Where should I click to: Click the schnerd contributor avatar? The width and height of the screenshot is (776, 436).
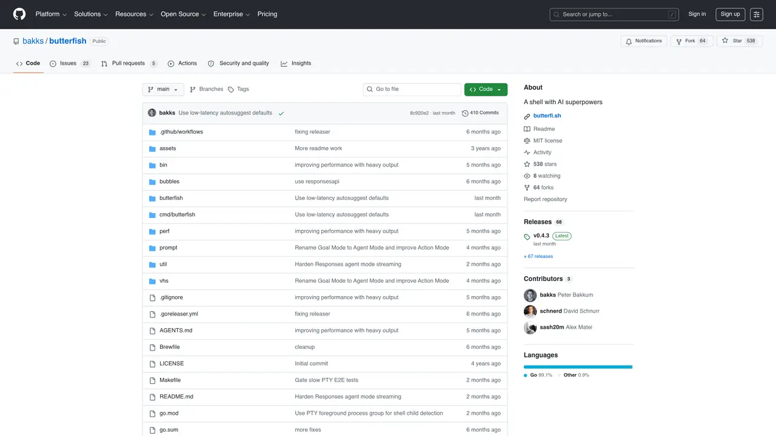pyautogui.click(x=530, y=311)
